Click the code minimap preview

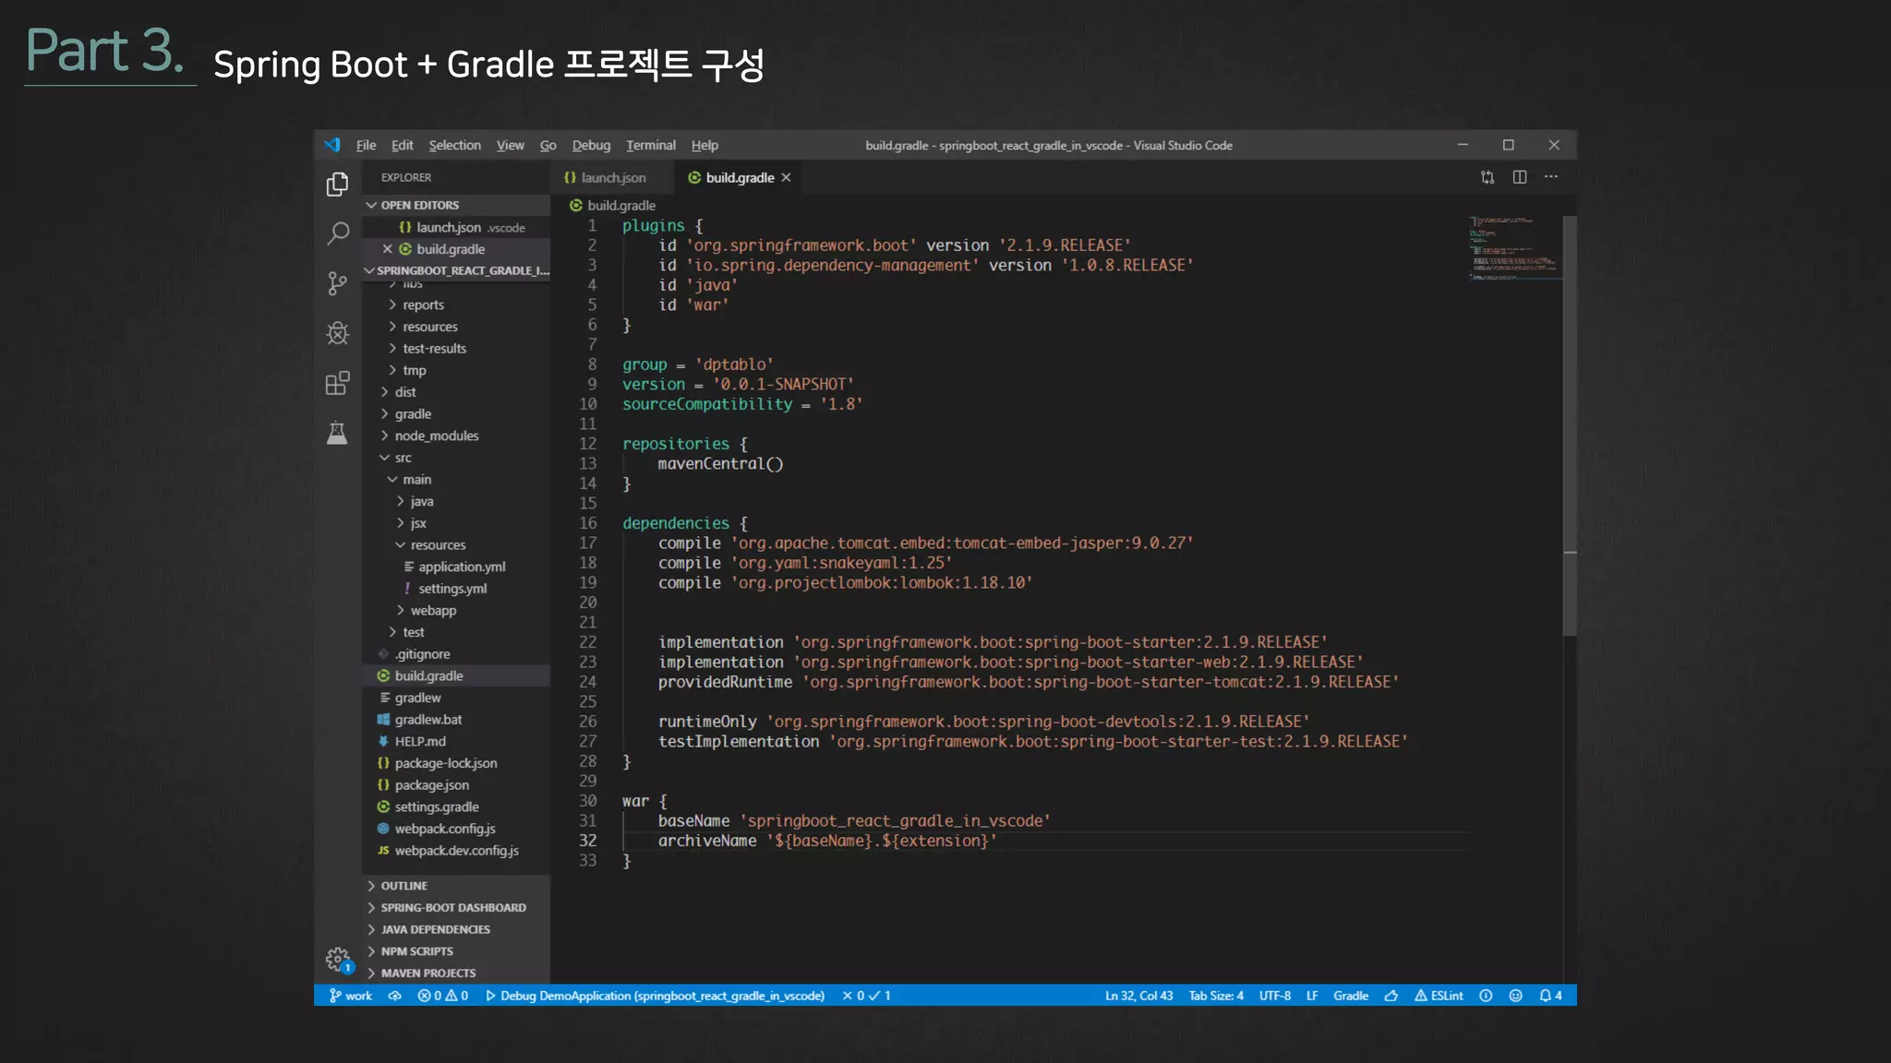(1514, 247)
